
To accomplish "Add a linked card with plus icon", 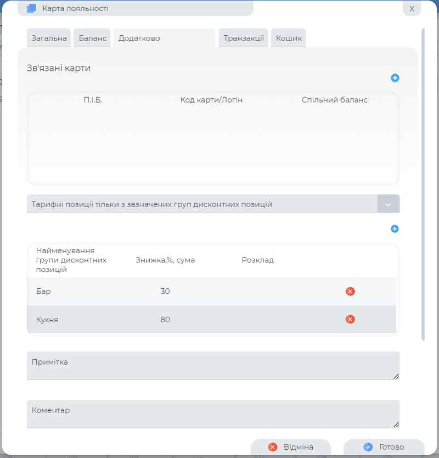I will coord(395,78).
